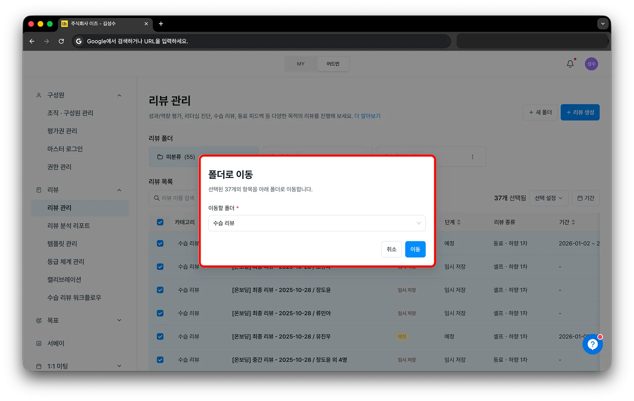Open the folder three-dot menu
The image size is (634, 401).
pyautogui.click(x=473, y=157)
